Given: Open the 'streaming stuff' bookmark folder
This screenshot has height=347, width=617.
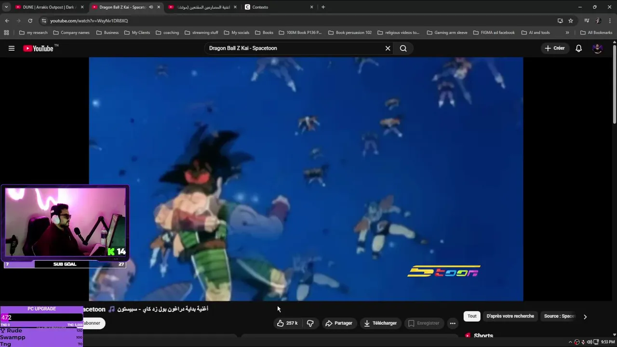Looking at the screenshot, I should click(x=201, y=33).
